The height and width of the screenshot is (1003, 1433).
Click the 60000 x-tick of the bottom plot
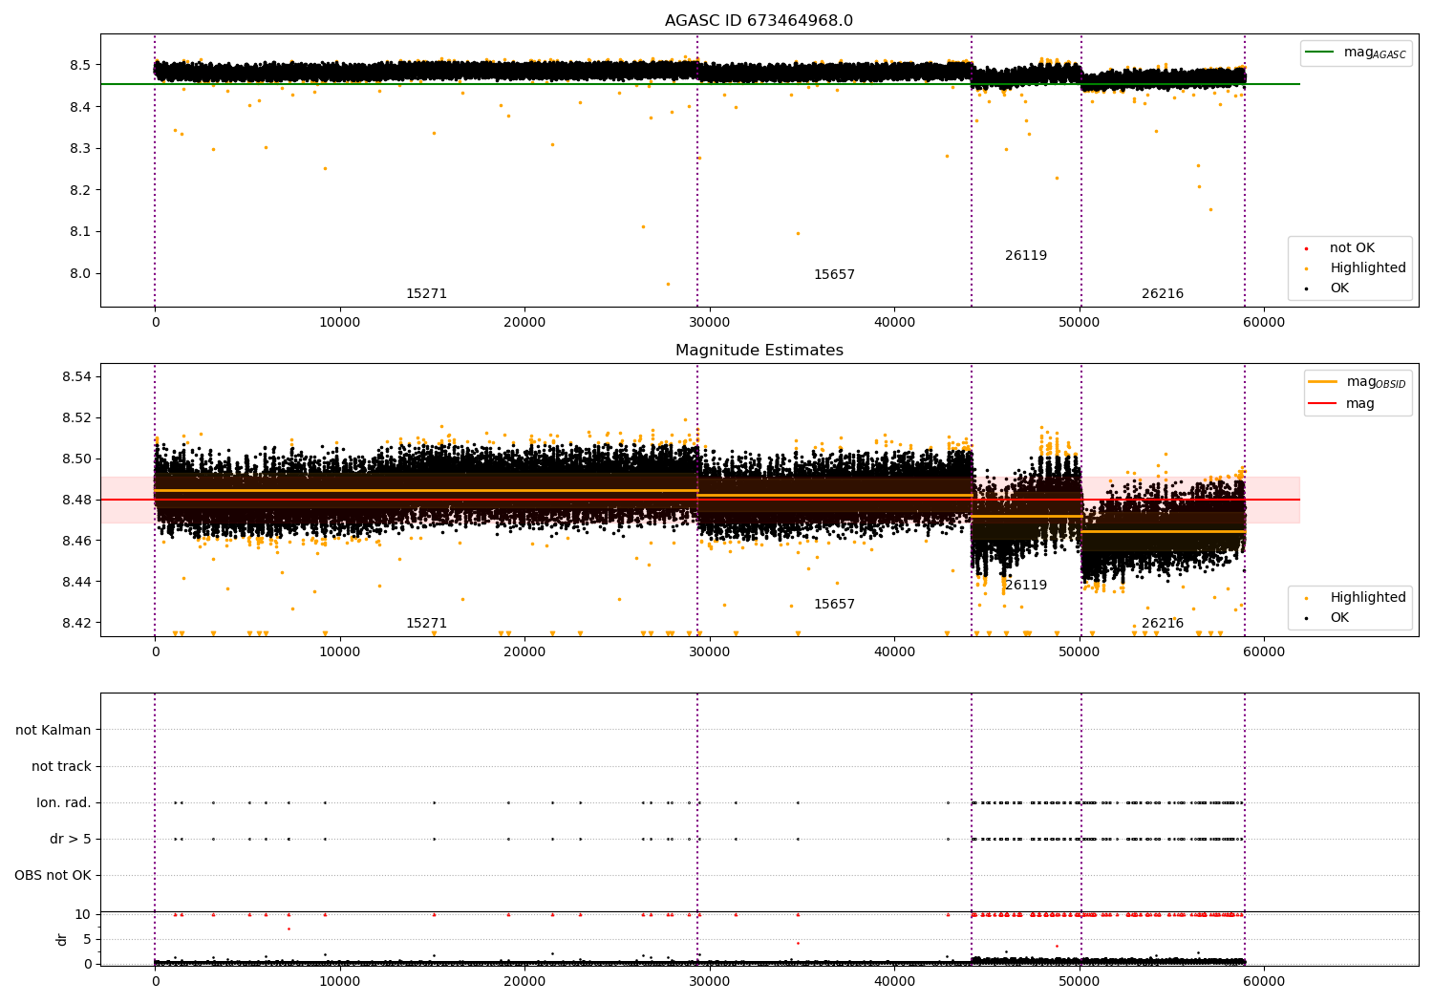[x=1264, y=981]
